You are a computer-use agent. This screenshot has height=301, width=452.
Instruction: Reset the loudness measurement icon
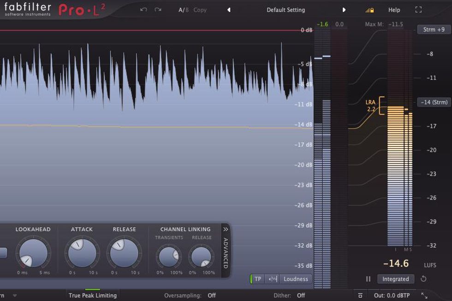pos(423,278)
